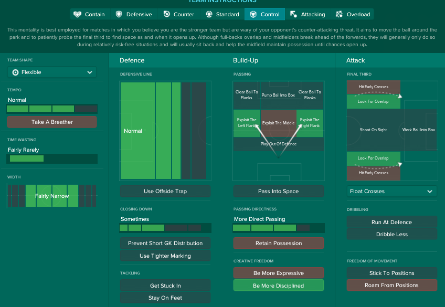Image resolution: width=445 pixels, height=307 pixels.
Task: Enable Use Offside Trap
Action: tap(165, 191)
